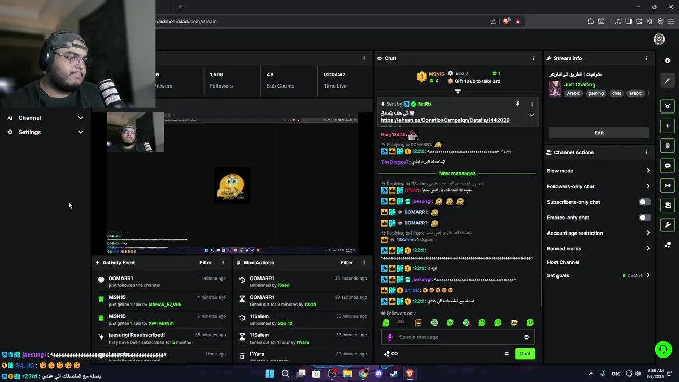Screen dimensions: 679x382
Task: Click the stream preview video
Action: 232,183
